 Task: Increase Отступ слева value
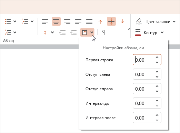tap(157, 72)
